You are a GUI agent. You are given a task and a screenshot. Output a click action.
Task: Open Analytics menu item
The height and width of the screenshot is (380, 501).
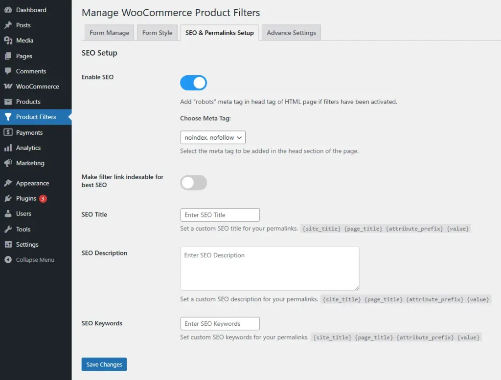coord(36,148)
